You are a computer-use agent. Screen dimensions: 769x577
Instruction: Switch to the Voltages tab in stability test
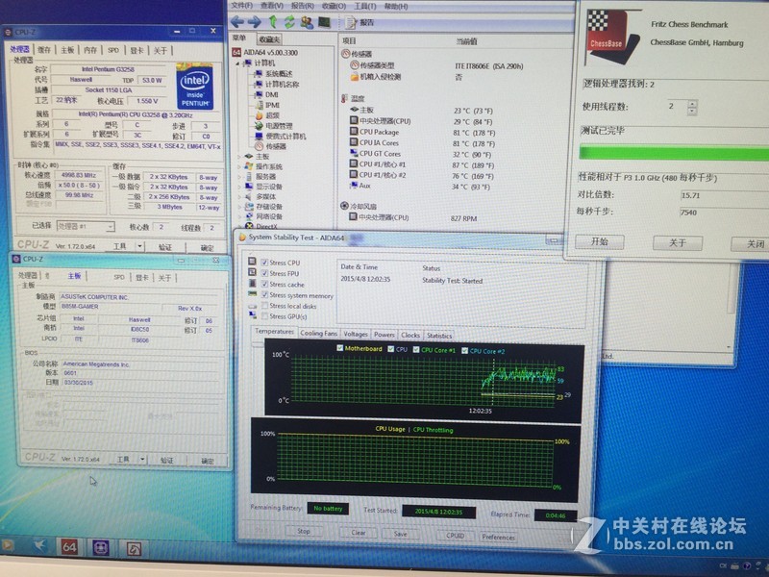click(358, 333)
